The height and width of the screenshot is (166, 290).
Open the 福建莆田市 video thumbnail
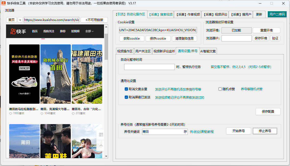87,74
